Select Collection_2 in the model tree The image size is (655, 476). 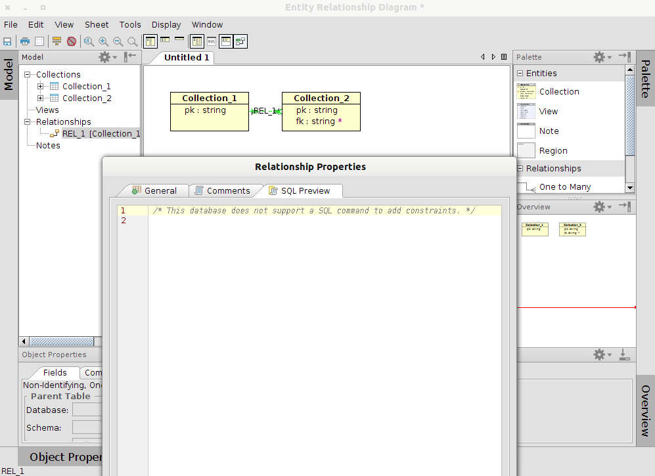[x=87, y=98]
